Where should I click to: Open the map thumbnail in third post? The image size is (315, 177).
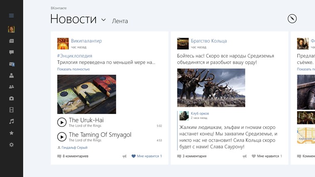[306, 136]
